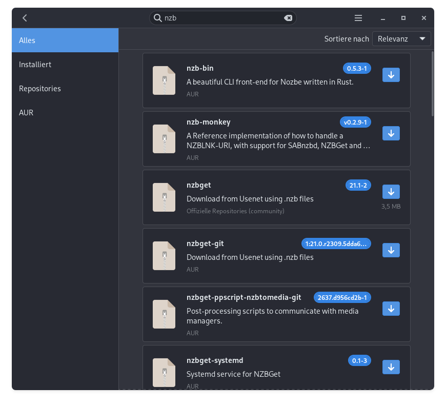Open the Relevanz sort dropdown
This screenshot has width=446, height=406.
(x=401, y=39)
